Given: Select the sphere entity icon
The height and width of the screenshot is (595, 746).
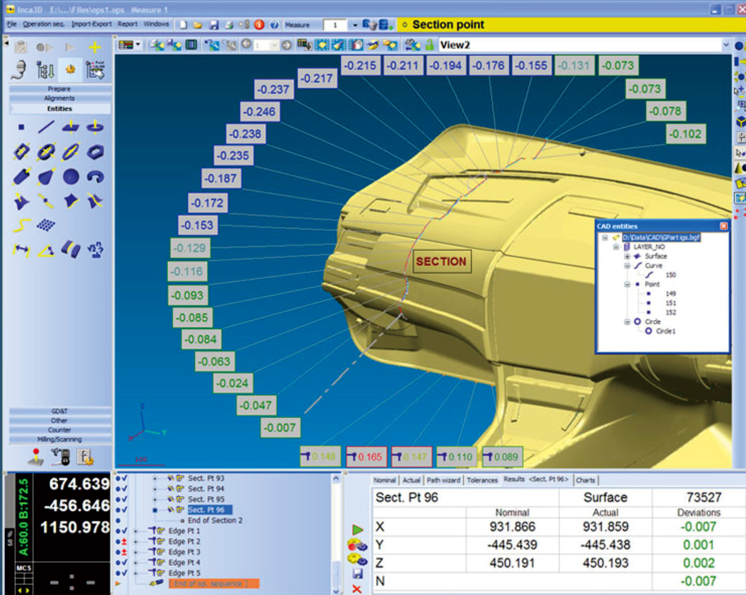Looking at the screenshot, I should tap(71, 177).
